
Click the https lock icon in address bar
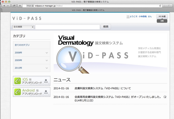33,6
